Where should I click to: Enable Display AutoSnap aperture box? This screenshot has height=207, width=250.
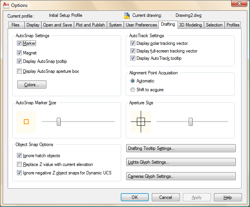pyautogui.click(x=19, y=71)
